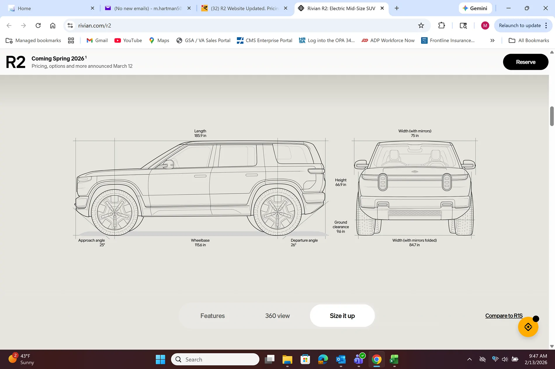Viewport: 555px width, 369px height.
Task: Close the No new emails tab
Action: (x=189, y=8)
